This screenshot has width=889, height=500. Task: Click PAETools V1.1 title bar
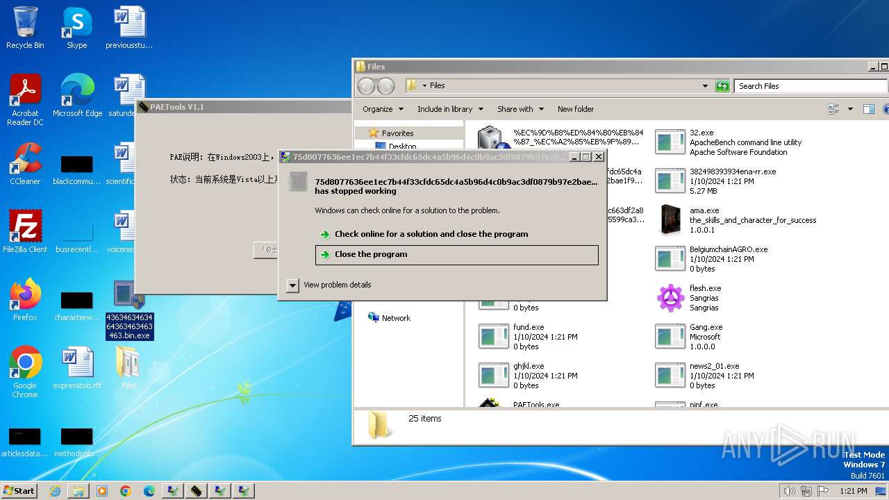243,107
